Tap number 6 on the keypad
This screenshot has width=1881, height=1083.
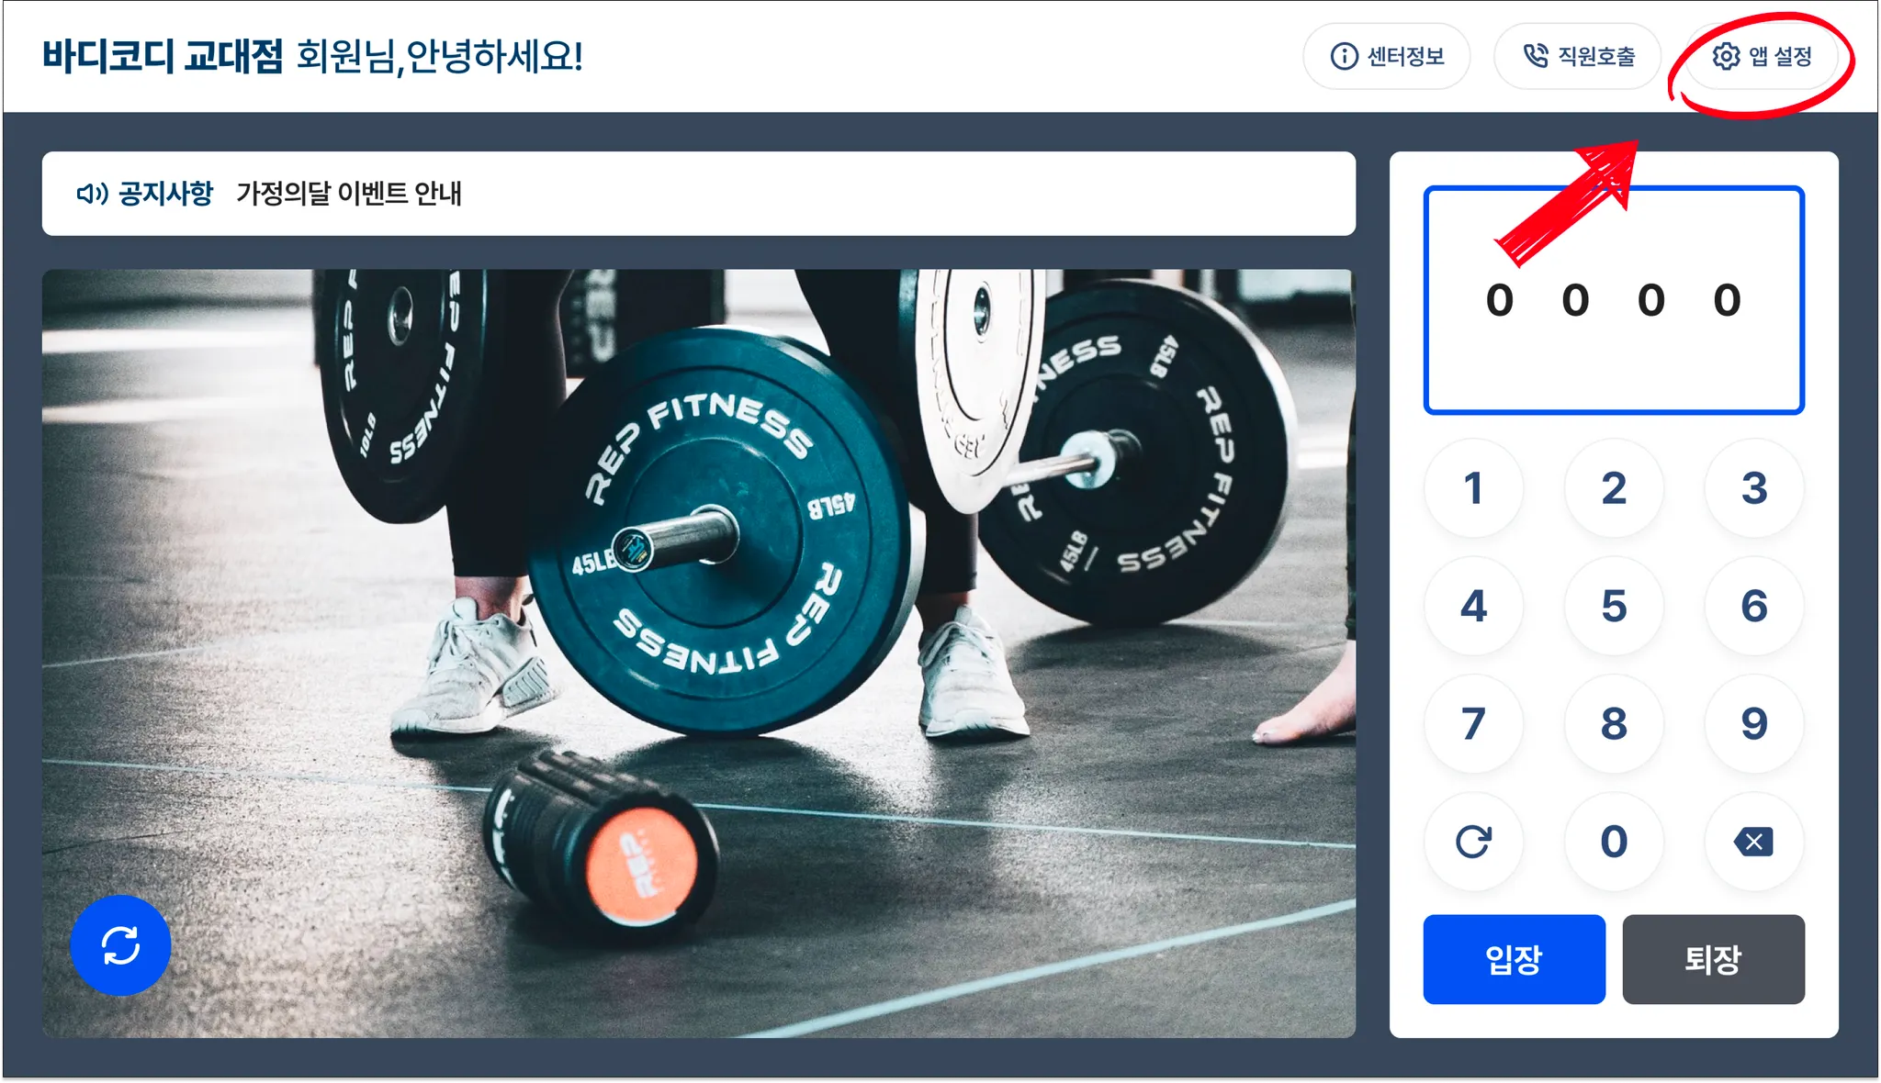click(1753, 606)
